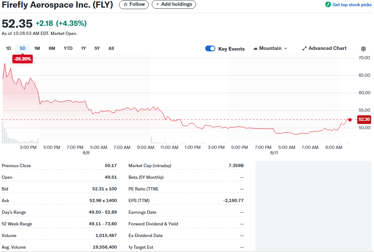Image resolution: width=374 pixels, height=252 pixels.
Task: Open Get top stock picks link
Action: point(349,4)
